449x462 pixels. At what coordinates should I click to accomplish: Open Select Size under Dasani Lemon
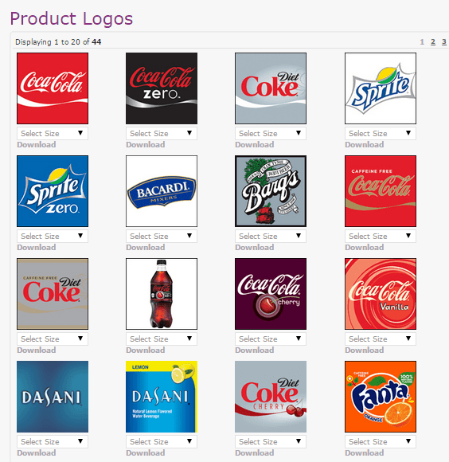click(x=162, y=441)
